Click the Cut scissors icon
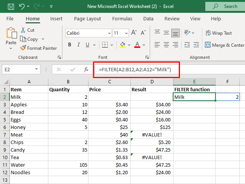 coord(23,30)
